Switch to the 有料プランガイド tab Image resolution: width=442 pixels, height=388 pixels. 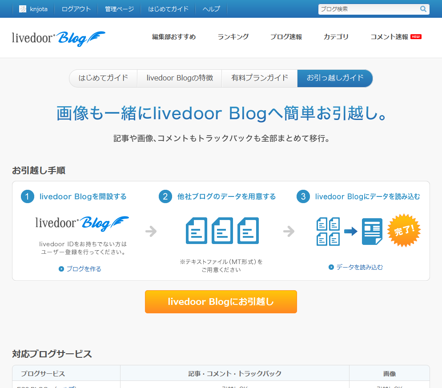coord(260,78)
